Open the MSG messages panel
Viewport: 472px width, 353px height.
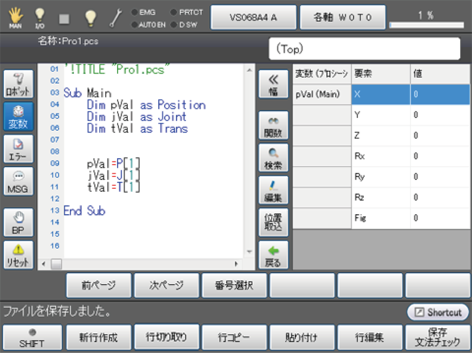[18, 181]
